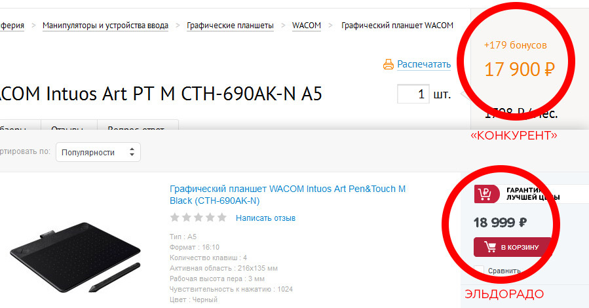
Task: Click Написать отзыв link
Action: [x=265, y=218]
